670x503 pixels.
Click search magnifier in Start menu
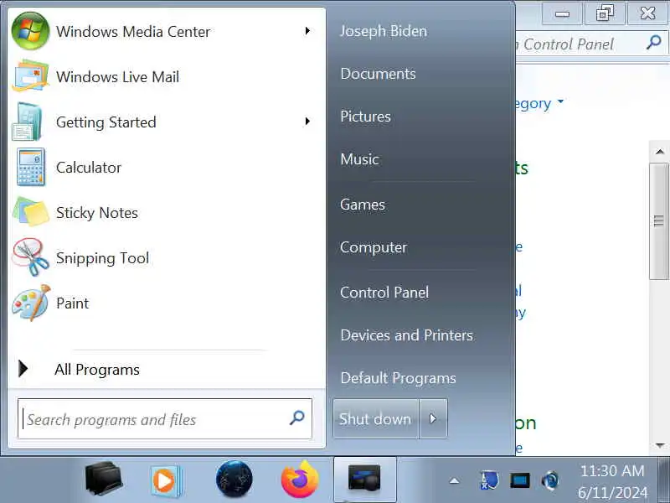click(x=297, y=417)
